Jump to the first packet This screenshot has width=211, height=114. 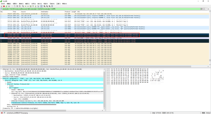click(33, 6)
